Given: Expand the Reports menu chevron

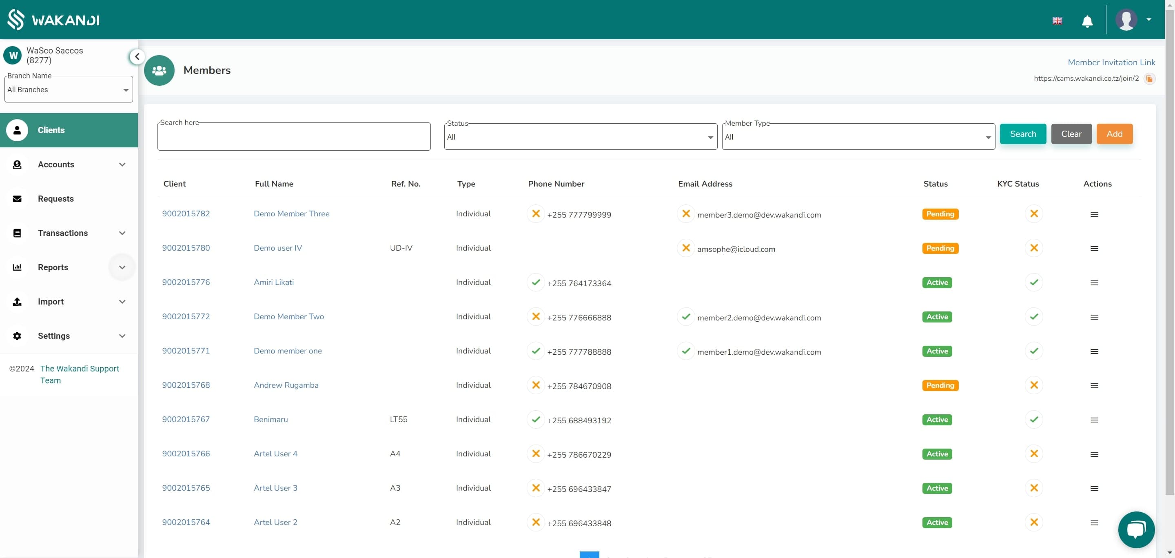Looking at the screenshot, I should click(122, 267).
